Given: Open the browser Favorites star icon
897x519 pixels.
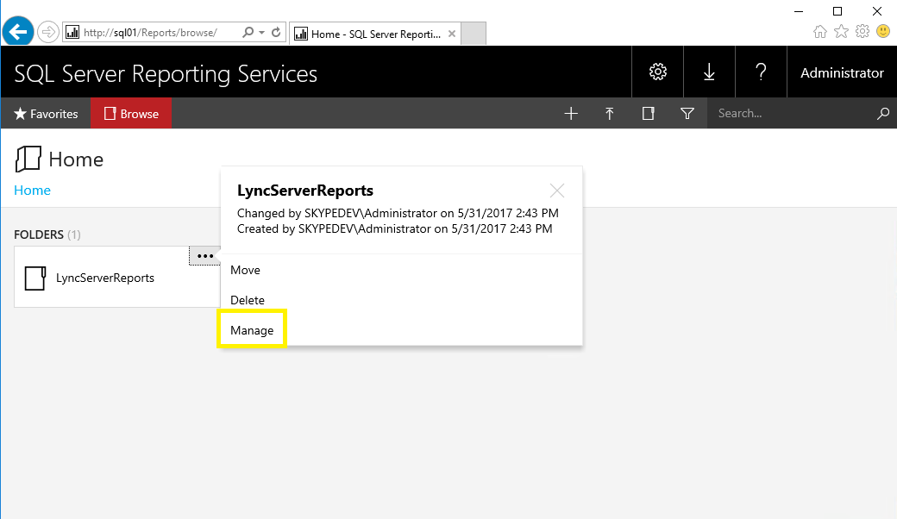Looking at the screenshot, I should tap(842, 31).
